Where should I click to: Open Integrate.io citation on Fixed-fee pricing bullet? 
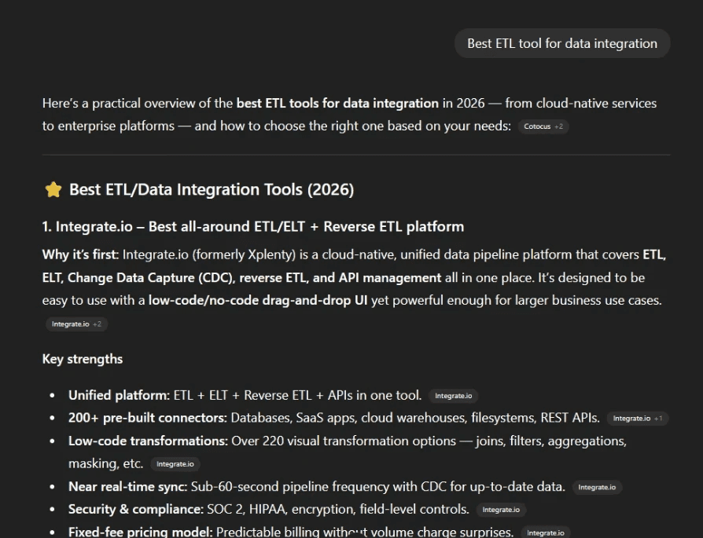coord(546,532)
